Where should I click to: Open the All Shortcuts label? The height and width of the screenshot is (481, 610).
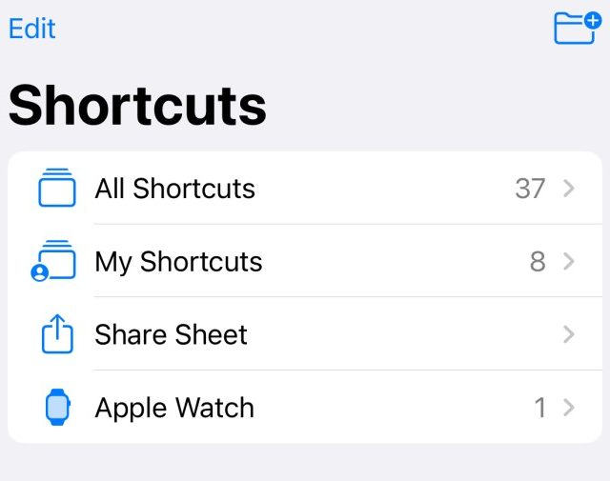pyautogui.click(x=174, y=189)
